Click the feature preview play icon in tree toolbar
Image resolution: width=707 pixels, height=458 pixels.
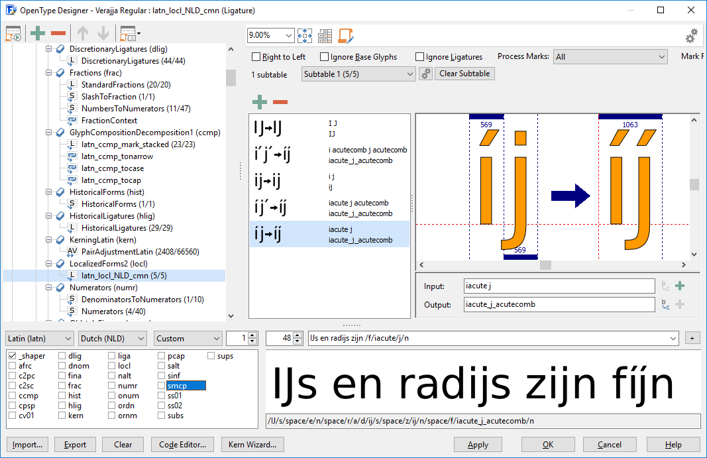(13, 33)
